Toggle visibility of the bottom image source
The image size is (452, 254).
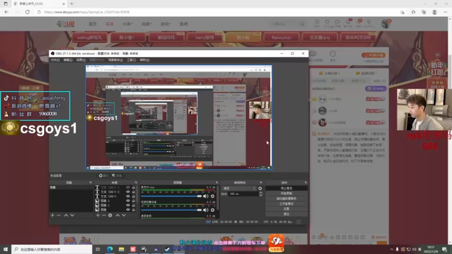128,209
